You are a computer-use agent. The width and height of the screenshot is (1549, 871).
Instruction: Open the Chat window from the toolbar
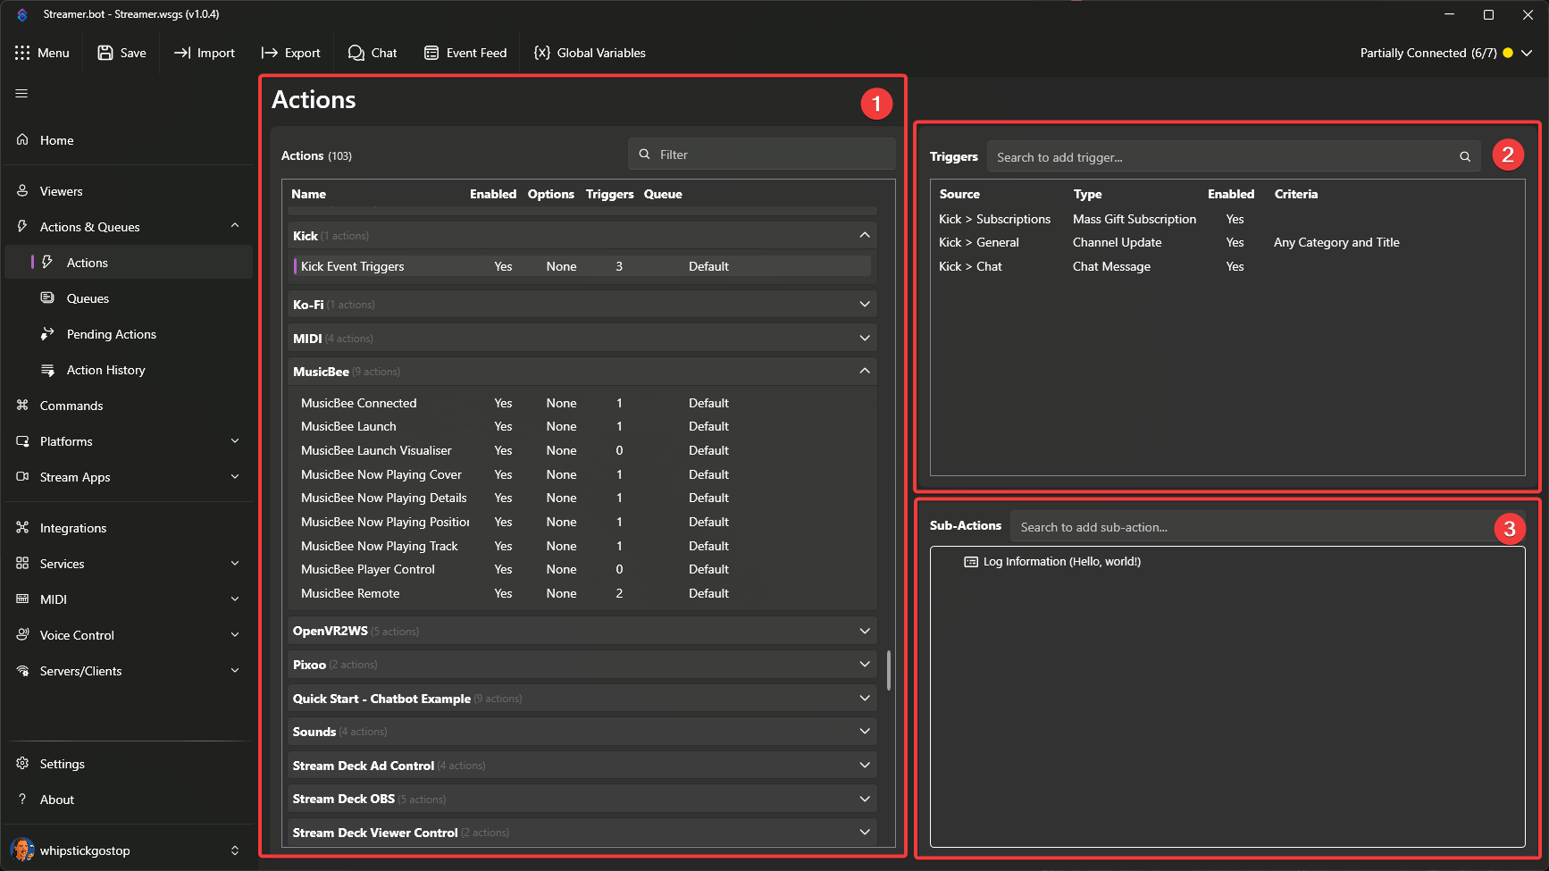(373, 53)
